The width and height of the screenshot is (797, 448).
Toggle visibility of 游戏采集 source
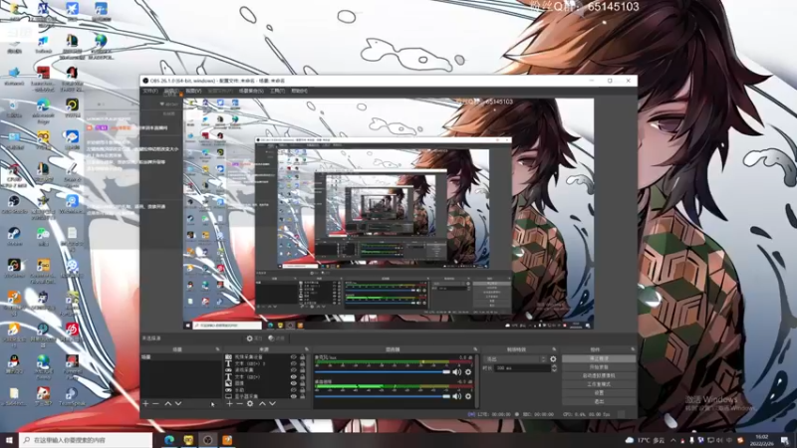(293, 370)
